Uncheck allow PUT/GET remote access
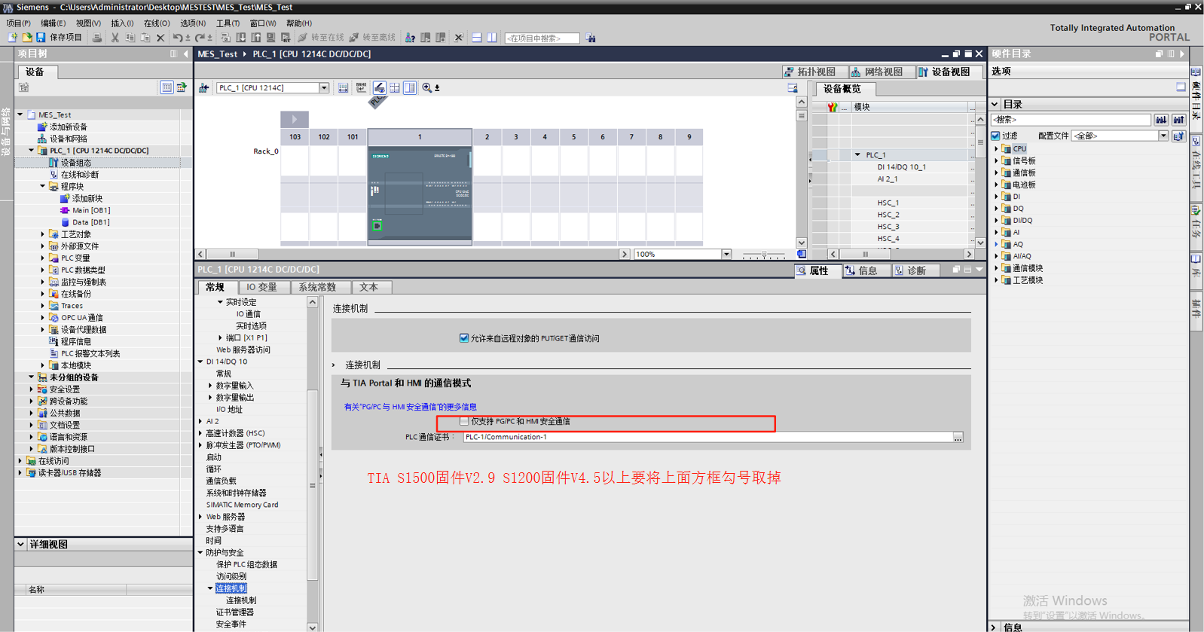This screenshot has width=1204, height=632. pyautogui.click(x=464, y=338)
